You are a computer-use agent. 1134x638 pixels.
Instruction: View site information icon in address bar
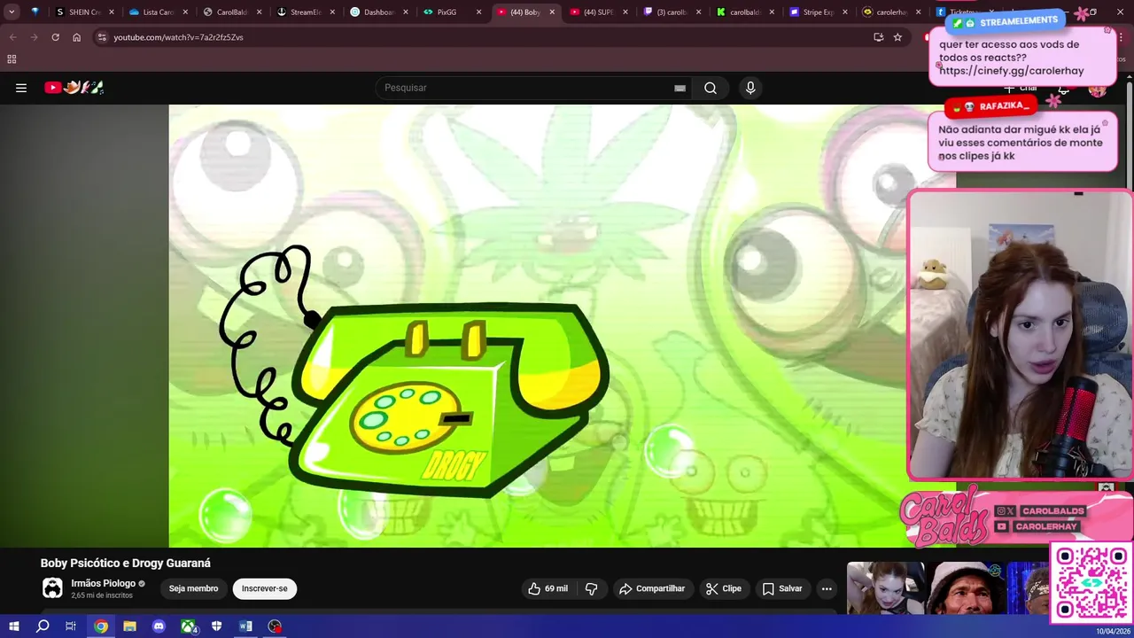[102, 37]
